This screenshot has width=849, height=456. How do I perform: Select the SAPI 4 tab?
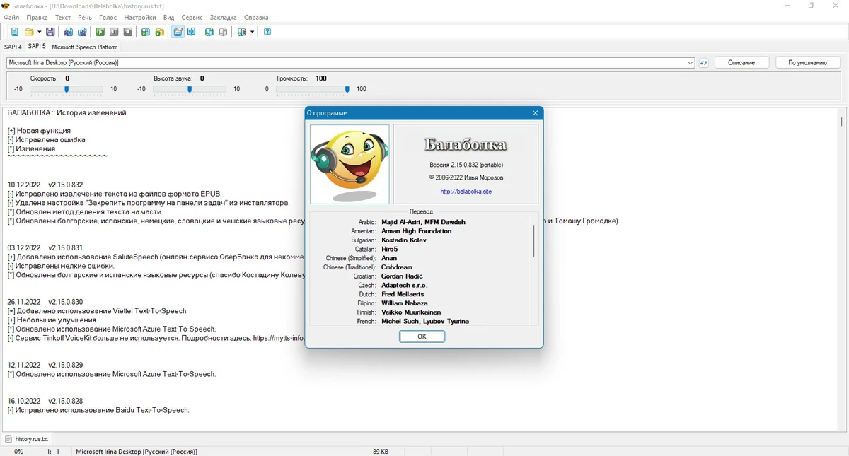tap(13, 47)
